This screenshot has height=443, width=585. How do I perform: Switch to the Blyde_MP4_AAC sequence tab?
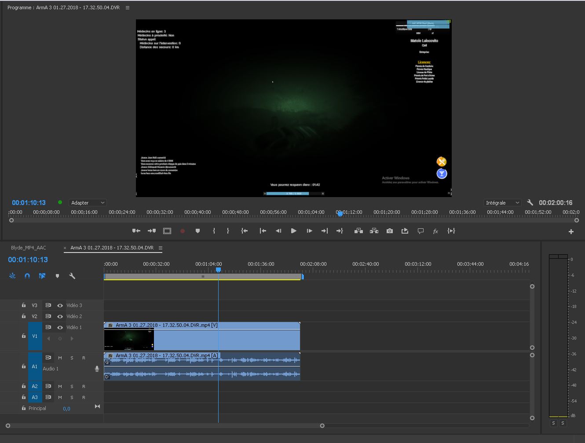[x=29, y=248]
